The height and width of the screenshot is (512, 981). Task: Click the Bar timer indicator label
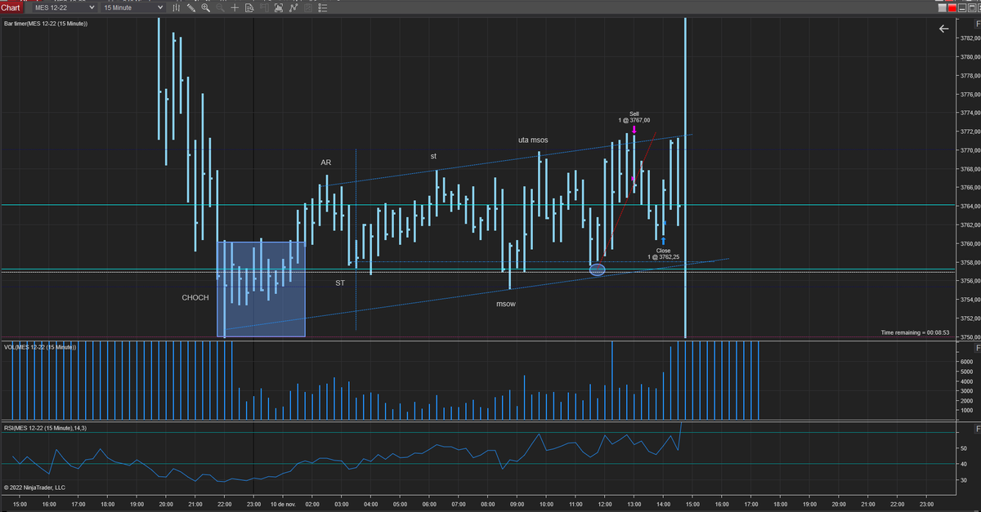(x=46, y=24)
